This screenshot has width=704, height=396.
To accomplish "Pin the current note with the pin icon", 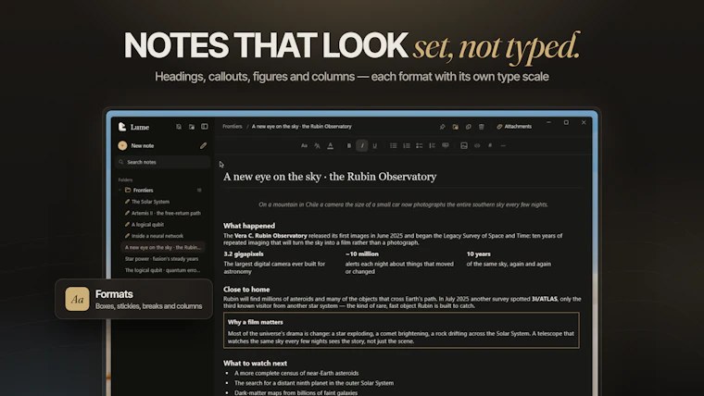I will (x=442, y=127).
